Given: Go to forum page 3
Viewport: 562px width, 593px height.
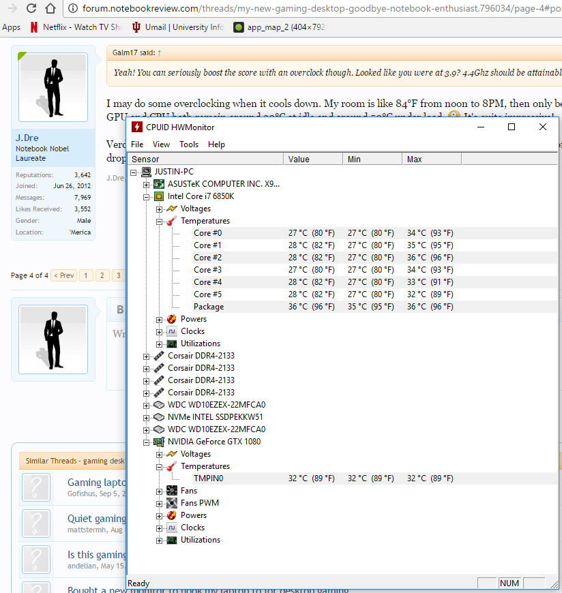Looking at the screenshot, I should [119, 275].
